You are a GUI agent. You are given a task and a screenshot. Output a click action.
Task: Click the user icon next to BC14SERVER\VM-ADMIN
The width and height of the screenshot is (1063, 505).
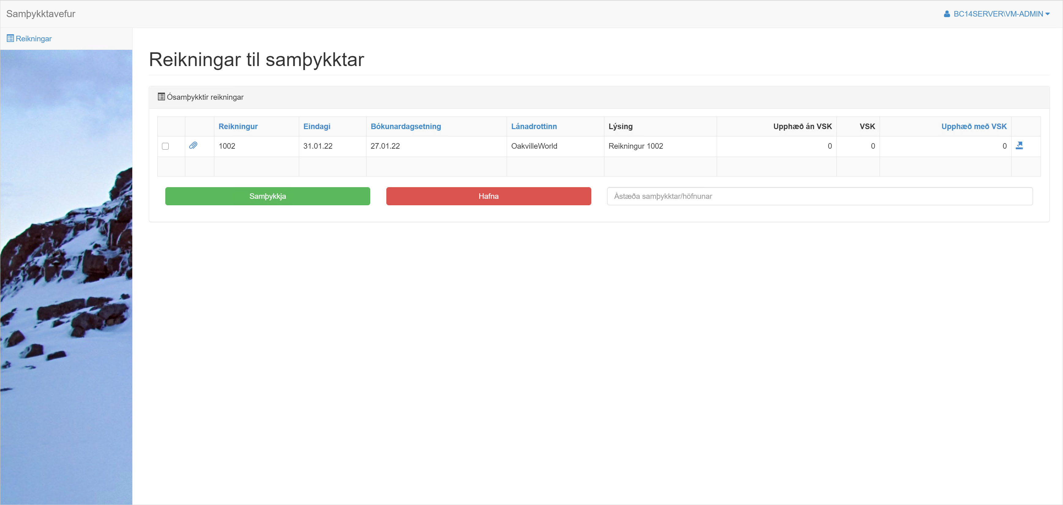(x=947, y=14)
